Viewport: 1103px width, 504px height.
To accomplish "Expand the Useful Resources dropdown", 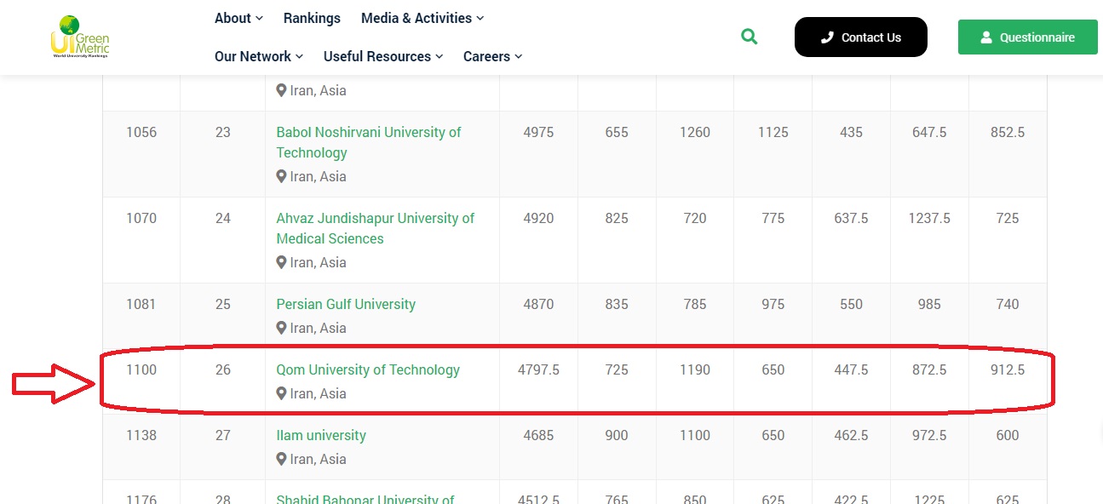I will point(382,56).
